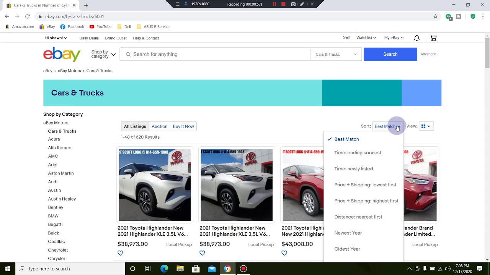The height and width of the screenshot is (275, 490).
Task: Open the Chevrolet category
Action: pyautogui.click(x=58, y=250)
